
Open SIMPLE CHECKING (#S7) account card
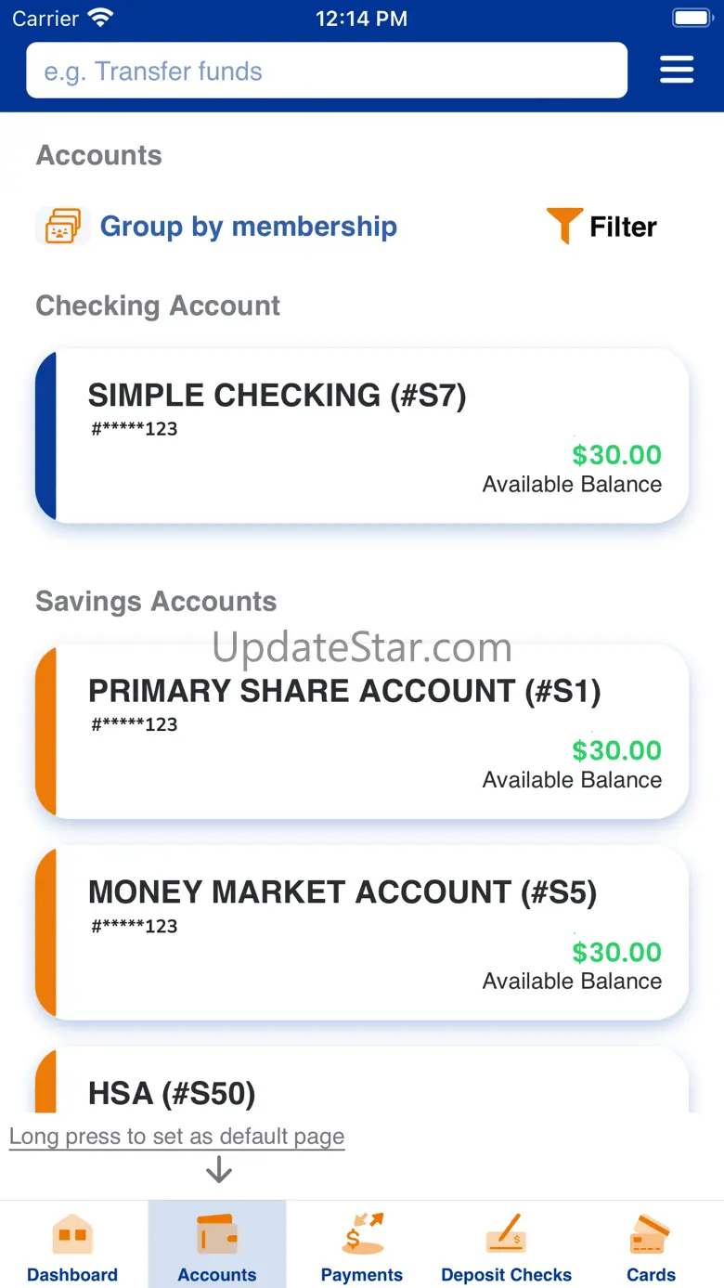click(362, 436)
